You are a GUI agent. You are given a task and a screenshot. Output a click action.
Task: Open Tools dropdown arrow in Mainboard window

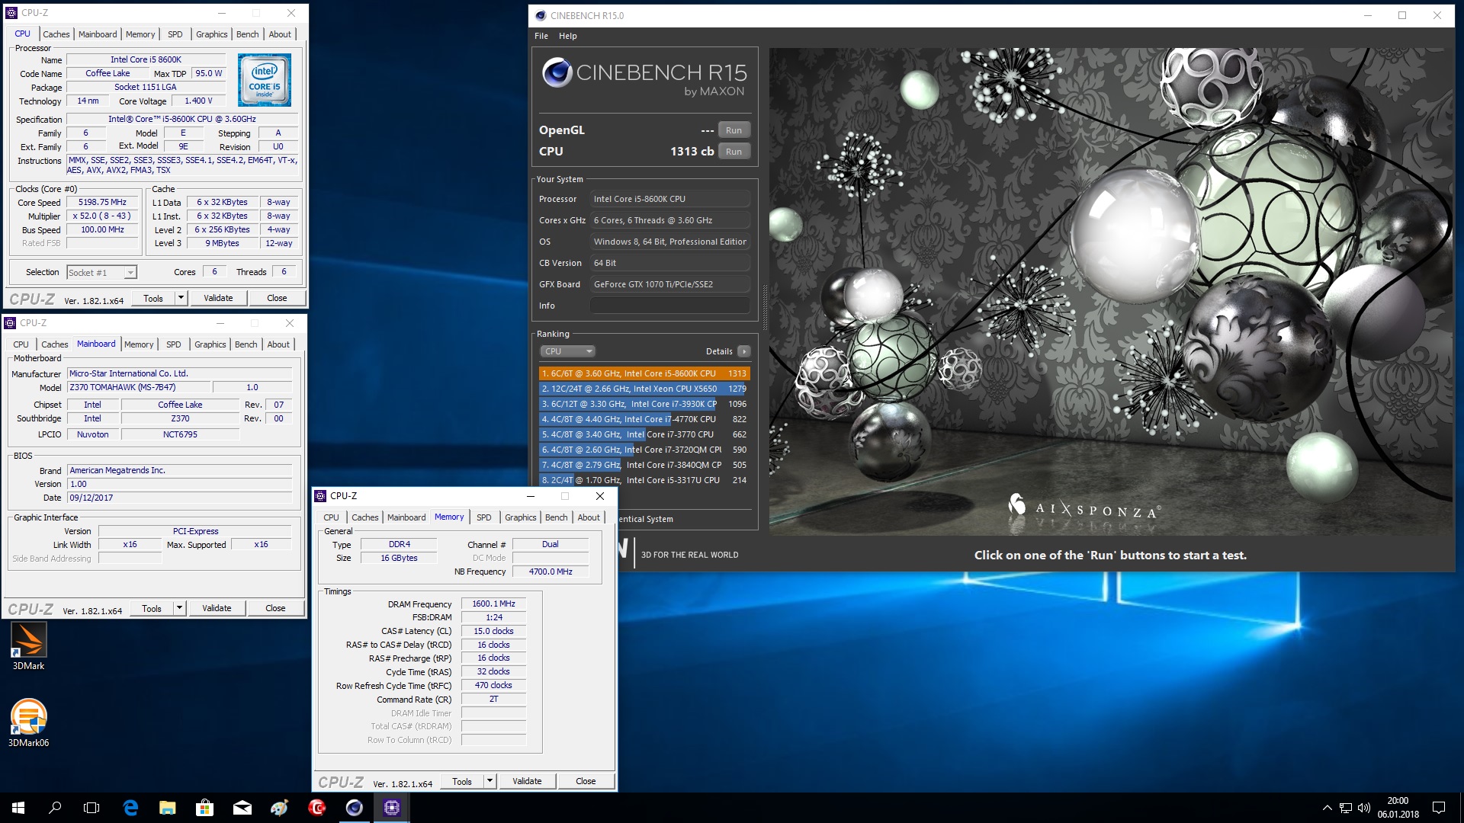point(179,608)
